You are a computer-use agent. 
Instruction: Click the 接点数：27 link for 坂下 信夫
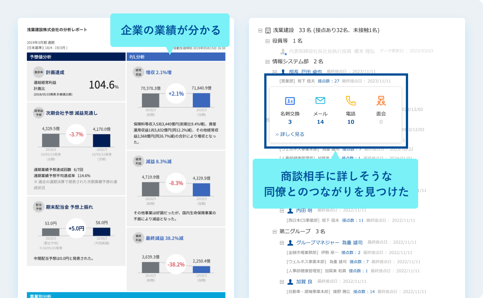[x=328, y=81]
